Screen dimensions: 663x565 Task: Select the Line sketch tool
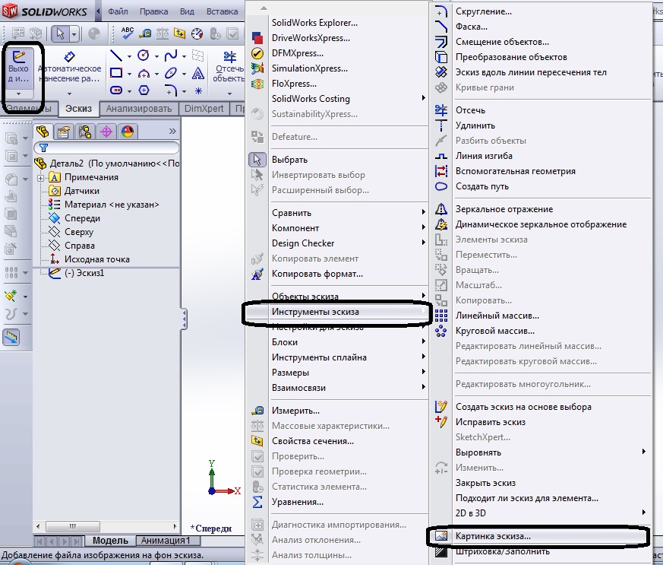116,56
